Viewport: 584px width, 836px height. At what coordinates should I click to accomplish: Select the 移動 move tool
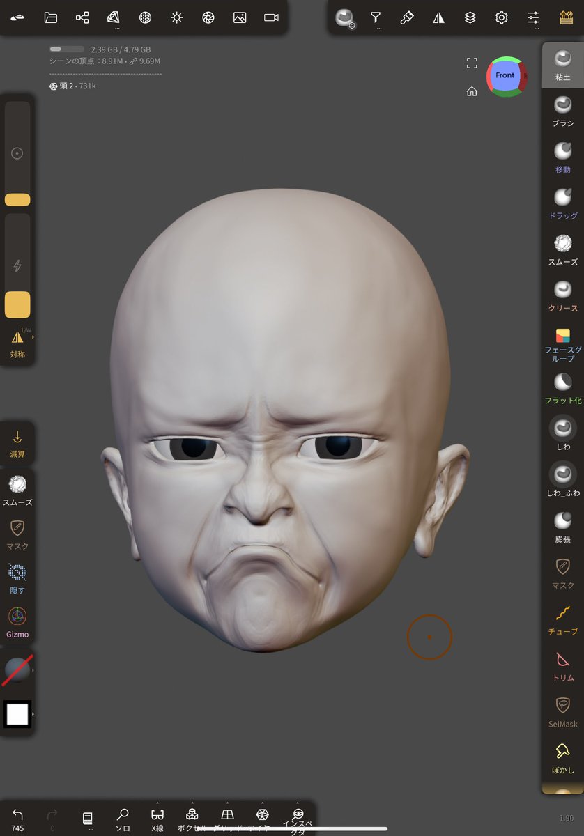pos(562,157)
